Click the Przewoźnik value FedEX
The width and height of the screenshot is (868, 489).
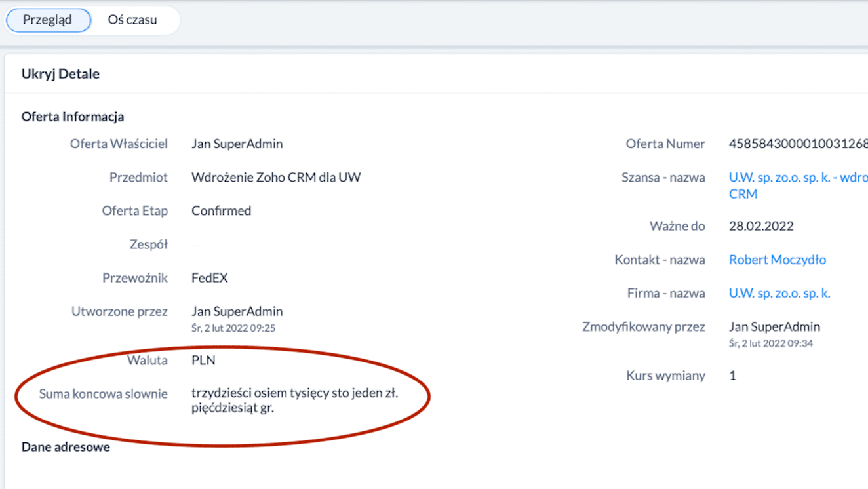coord(209,278)
